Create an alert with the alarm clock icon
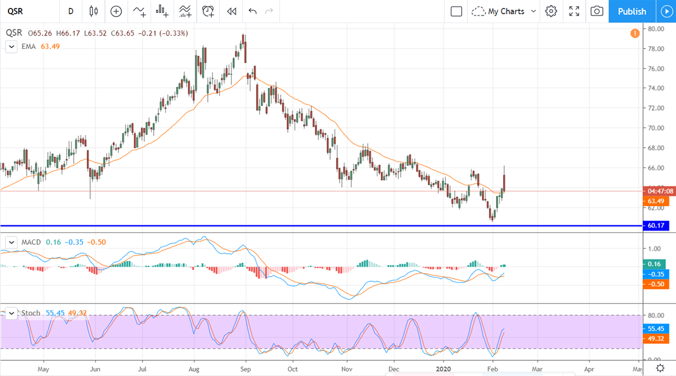Viewport: 676px width, 376px height. 208,11
